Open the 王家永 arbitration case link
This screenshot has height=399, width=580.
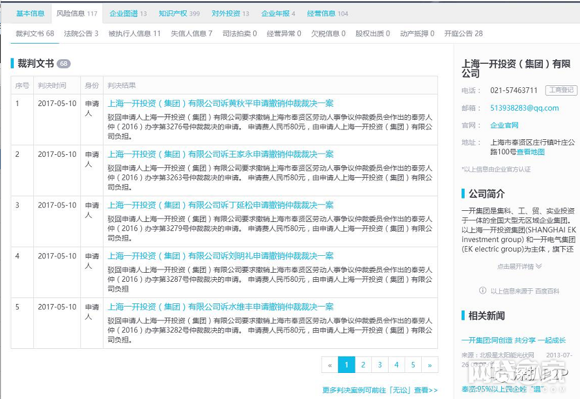[x=221, y=154]
